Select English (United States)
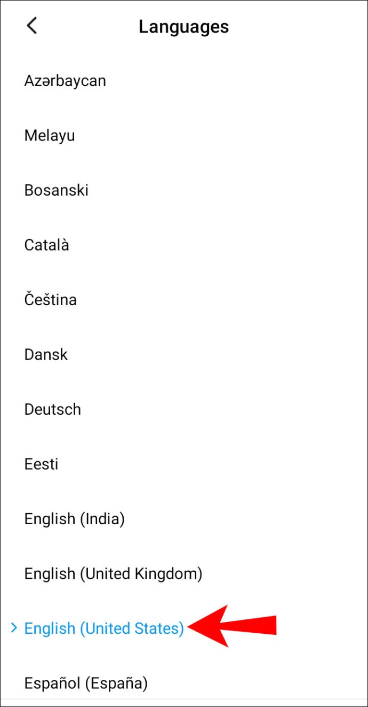The width and height of the screenshot is (368, 707). point(104,628)
